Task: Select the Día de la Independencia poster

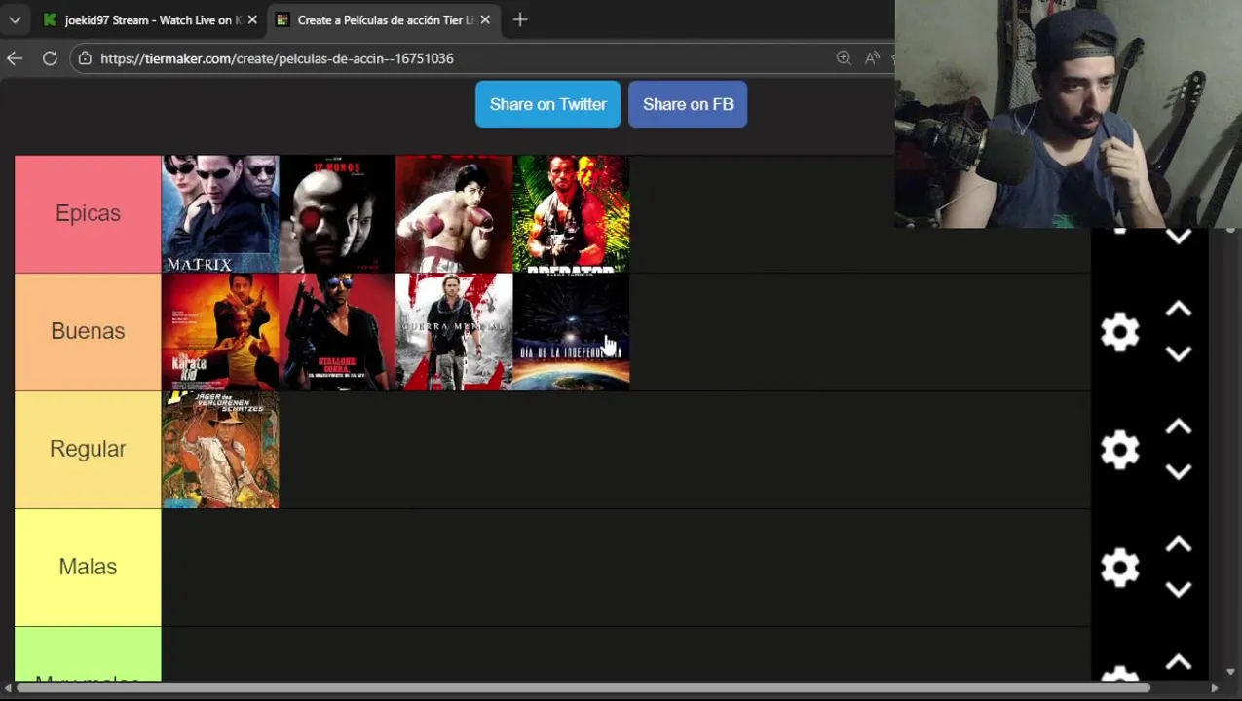Action: click(x=571, y=332)
